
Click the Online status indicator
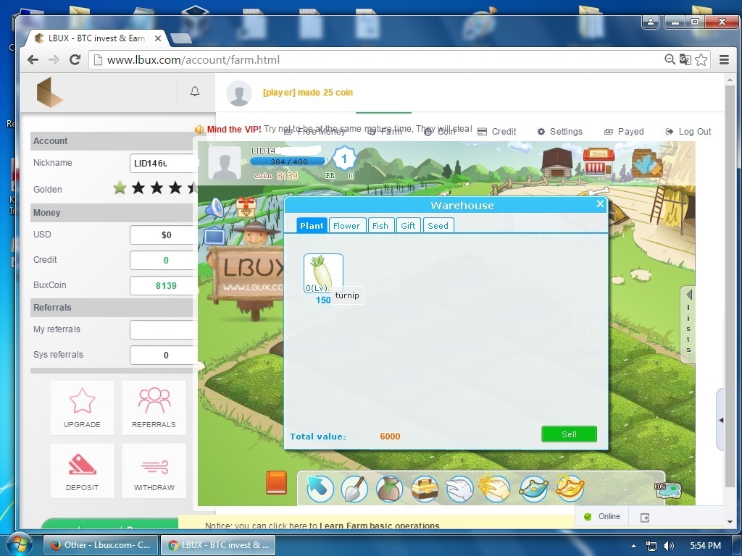(602, 516)
